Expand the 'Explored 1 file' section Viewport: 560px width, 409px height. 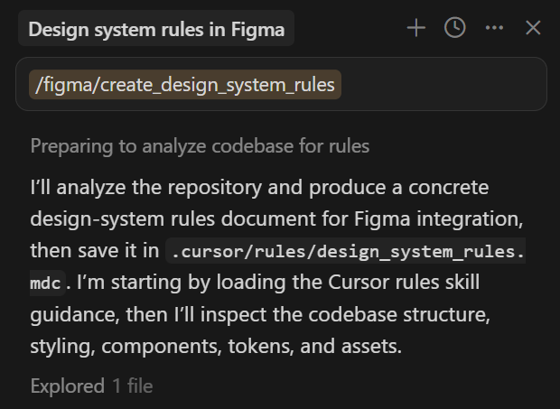tap(91, 386)
